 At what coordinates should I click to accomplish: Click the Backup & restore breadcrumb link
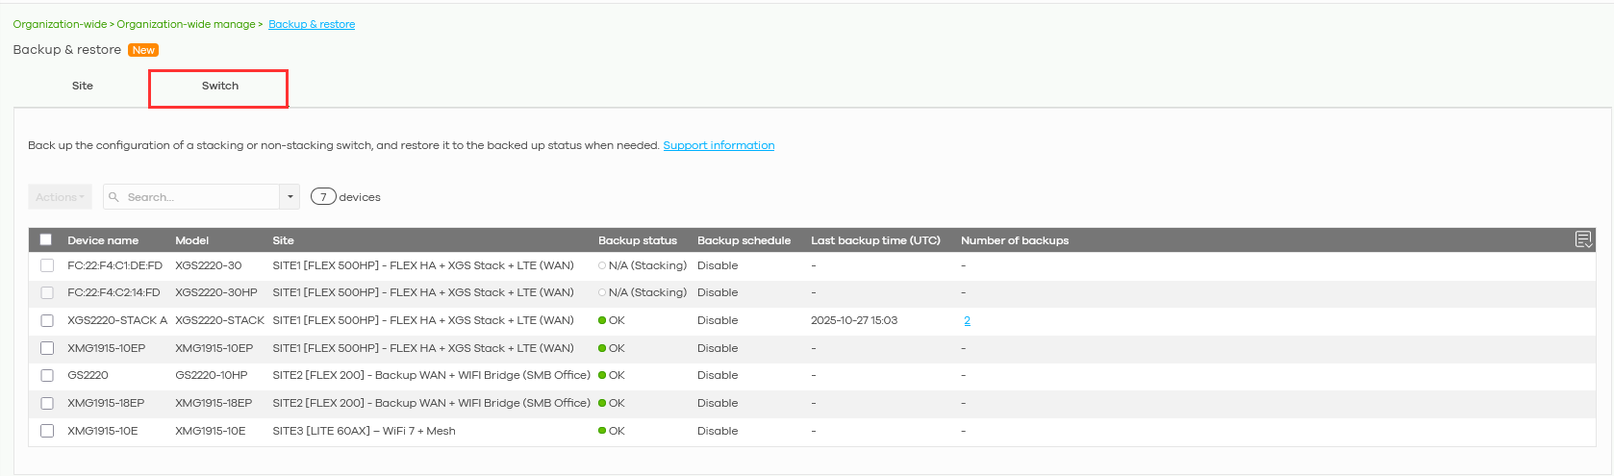312,24
